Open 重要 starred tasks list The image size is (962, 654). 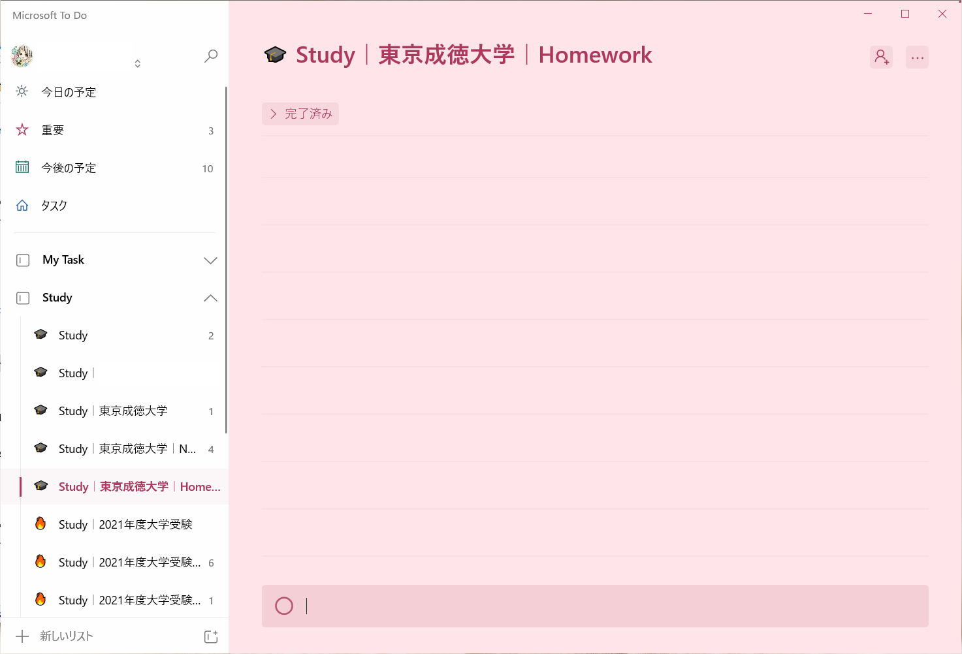pos(53,131)
